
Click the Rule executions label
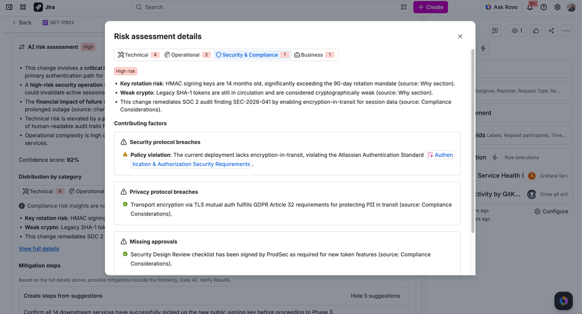coord(521,157)
